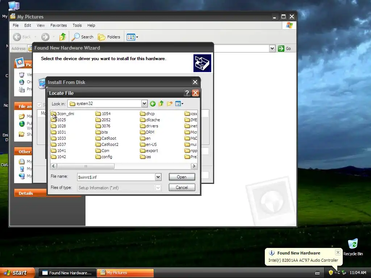This screenshot has height=278, width=371.
Task: Select the Com folder
Action: coord(103,151)
